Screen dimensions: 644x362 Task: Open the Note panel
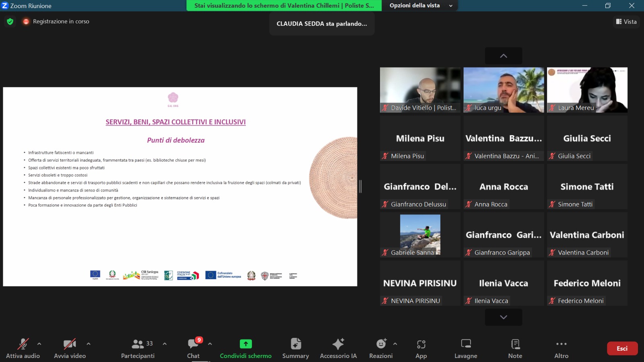pyautogui.click(x=515, y=348)
